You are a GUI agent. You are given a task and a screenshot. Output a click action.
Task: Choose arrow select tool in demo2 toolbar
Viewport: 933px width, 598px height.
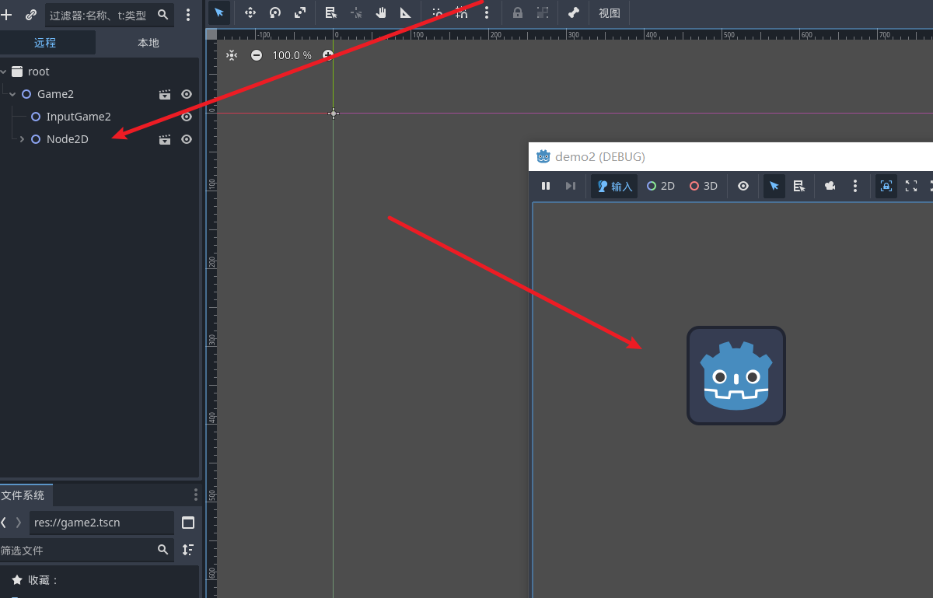774,186
